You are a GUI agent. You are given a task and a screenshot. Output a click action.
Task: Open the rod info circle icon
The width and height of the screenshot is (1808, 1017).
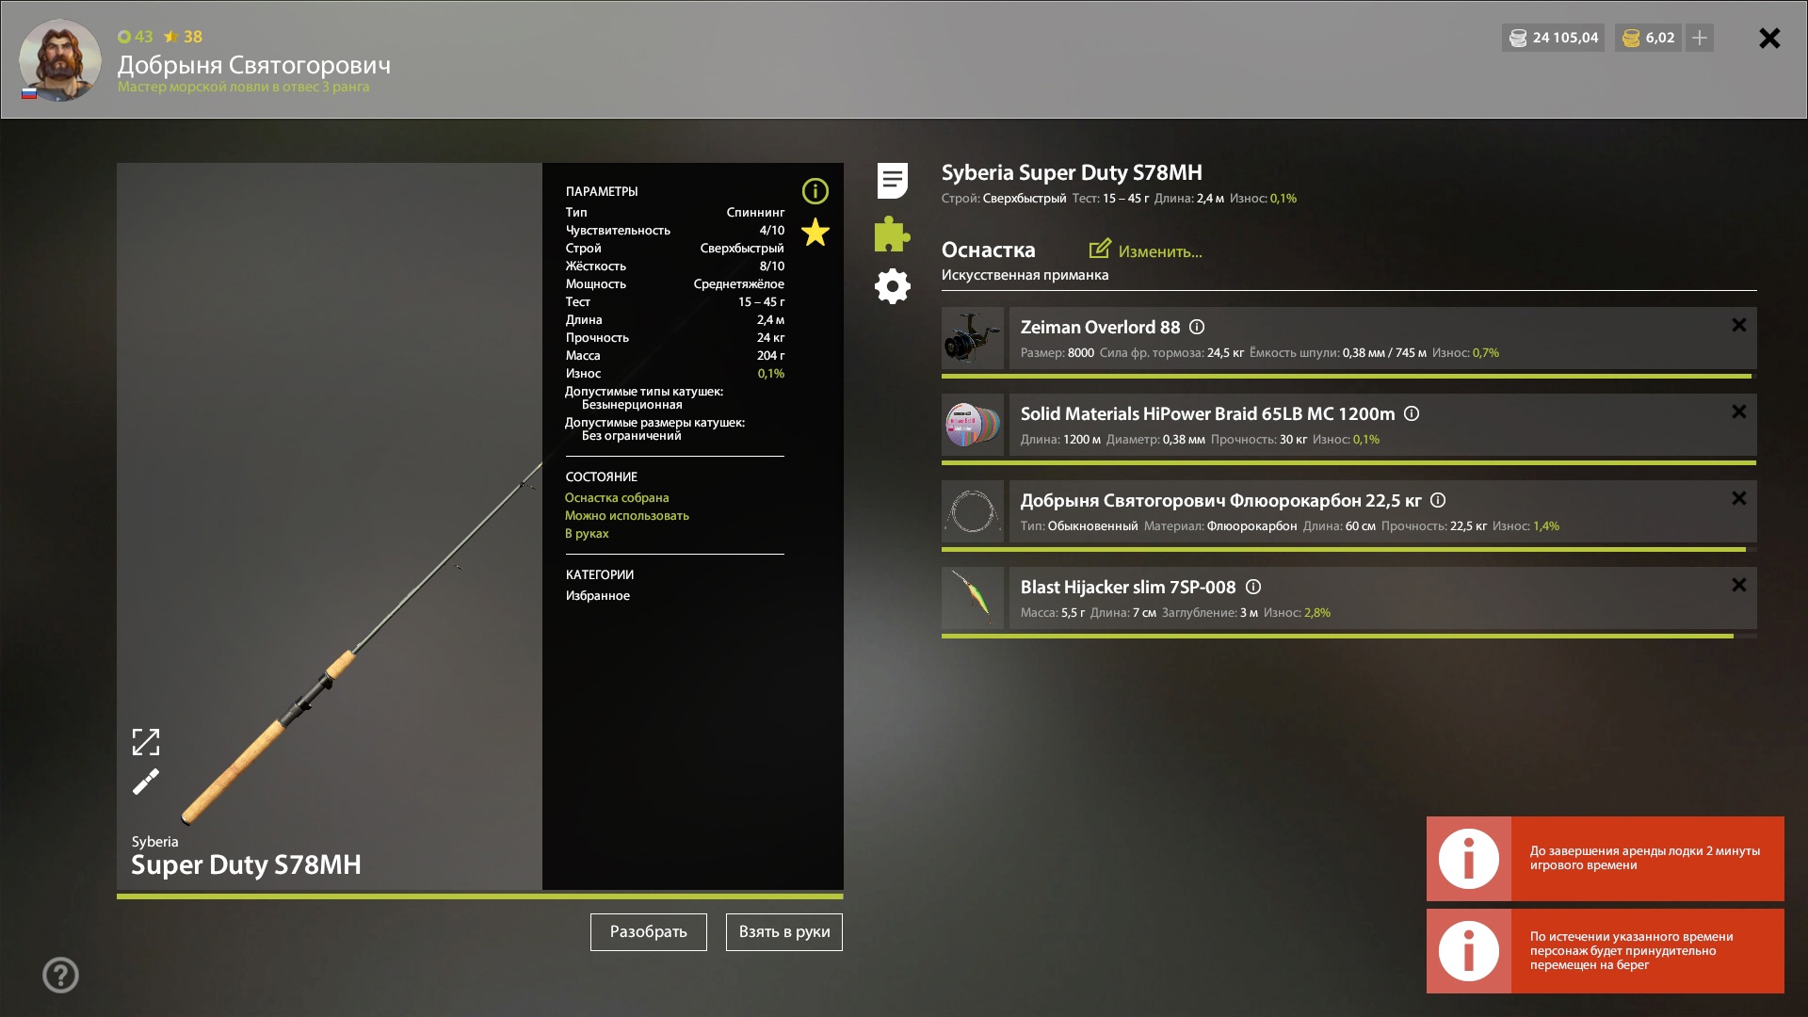click(815, 191)
